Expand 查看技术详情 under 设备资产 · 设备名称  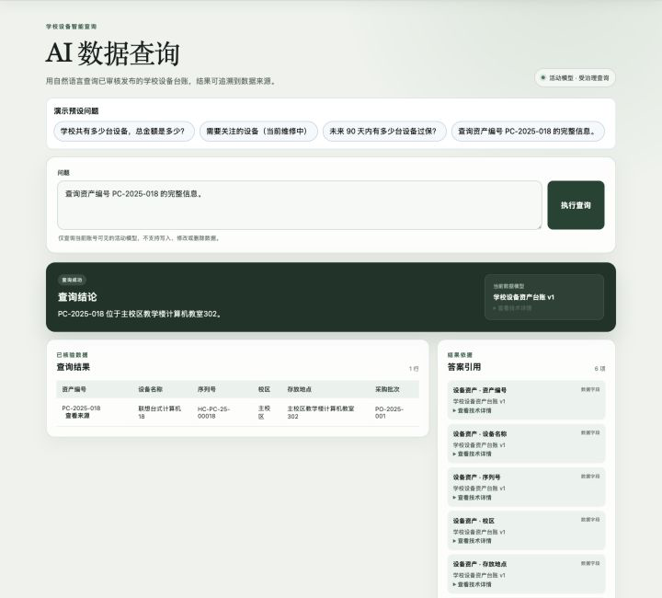(x=472, y=454)
